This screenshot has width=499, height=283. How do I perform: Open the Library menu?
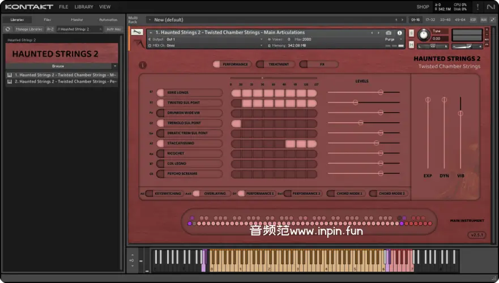tap(84, 7)
